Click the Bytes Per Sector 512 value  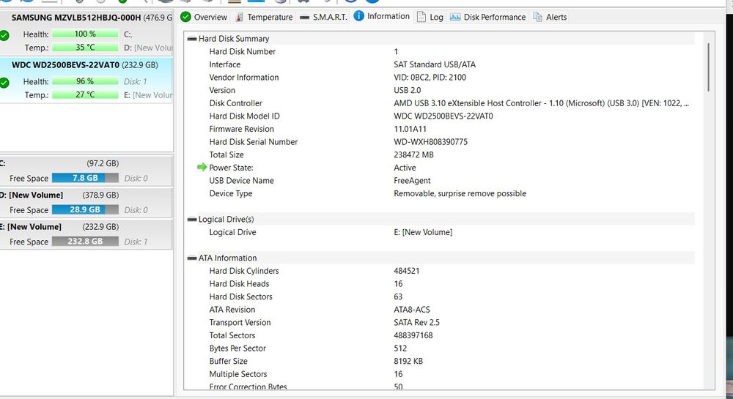400,348
